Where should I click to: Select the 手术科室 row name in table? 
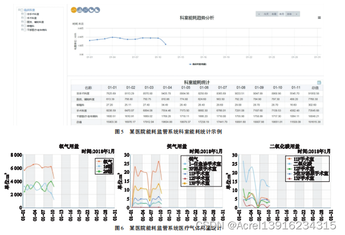(82, 111)
